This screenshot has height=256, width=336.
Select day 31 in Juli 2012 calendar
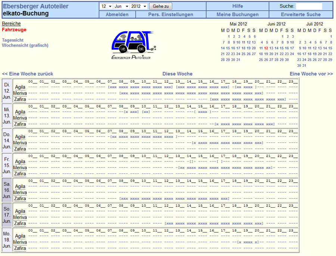click(x=304, y=65)
